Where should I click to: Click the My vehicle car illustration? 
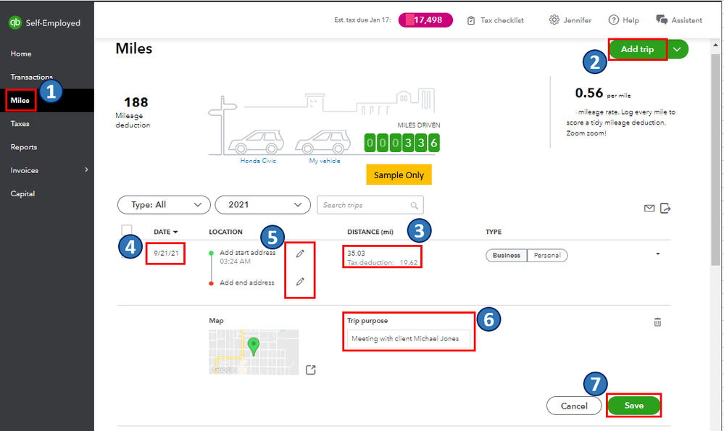tap(323, 142)
